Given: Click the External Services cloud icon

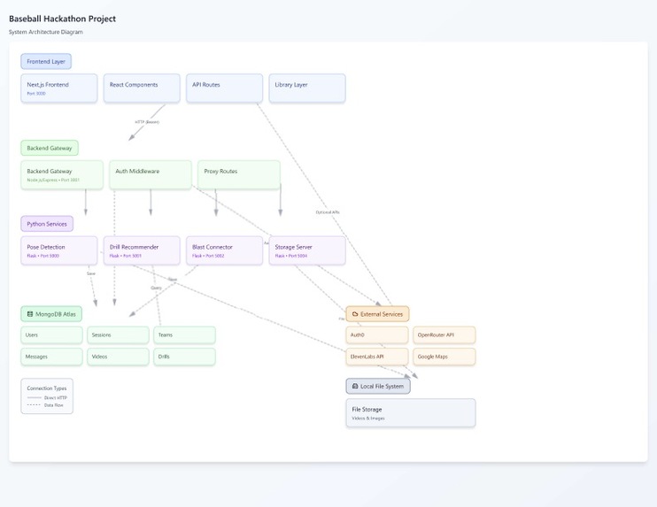Looking at the screenshot, I should [x=355, y=314].
